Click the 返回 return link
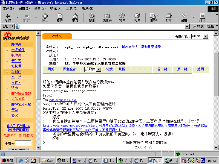This screenshot has height=164, width=219. (x=201, y=69)
